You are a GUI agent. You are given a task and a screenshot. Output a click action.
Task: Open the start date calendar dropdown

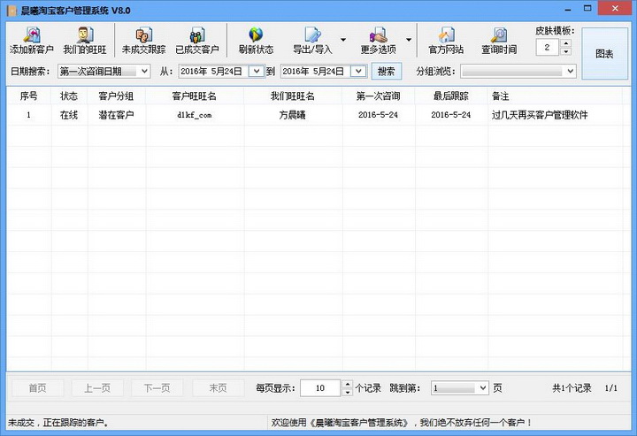click(257, 72)
